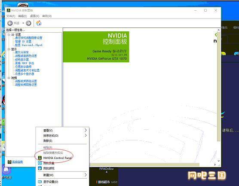Click the 排序方式(O) submenu chevron arrow
Screen dimensions: 239x186
tap(86, 135)
